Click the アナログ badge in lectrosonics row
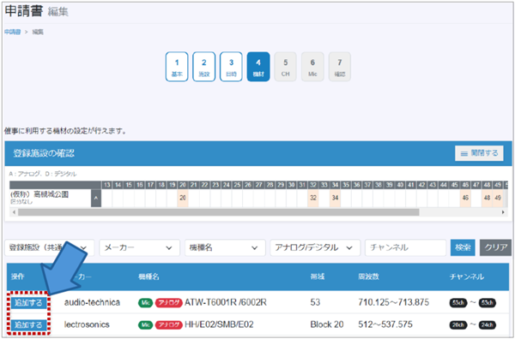Viewport: 515px width, 339px height. pyautogui.click(x=168, y=325)
